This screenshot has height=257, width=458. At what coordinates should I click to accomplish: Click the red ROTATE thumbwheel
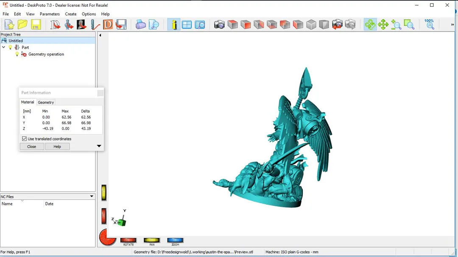tap(128, 240)
